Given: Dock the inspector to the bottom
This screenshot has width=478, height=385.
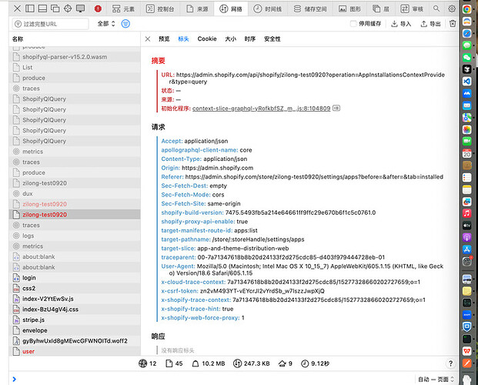Looking at the screenshot, I should coord(42,8).
